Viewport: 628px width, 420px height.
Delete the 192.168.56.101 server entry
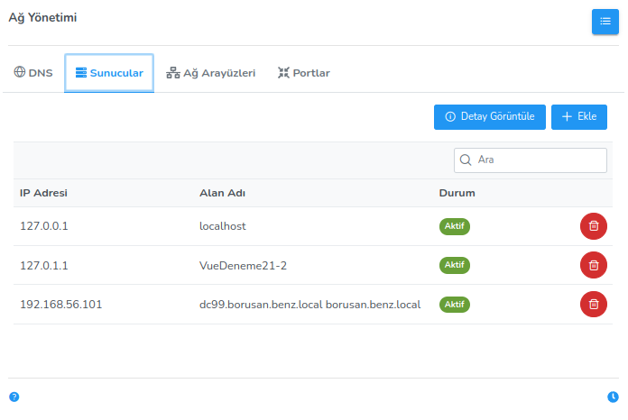pos(593,305)
